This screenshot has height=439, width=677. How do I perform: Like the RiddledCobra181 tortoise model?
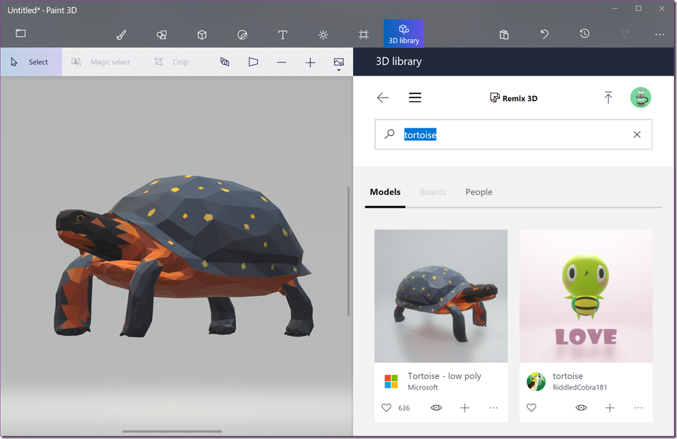(531, 407)
